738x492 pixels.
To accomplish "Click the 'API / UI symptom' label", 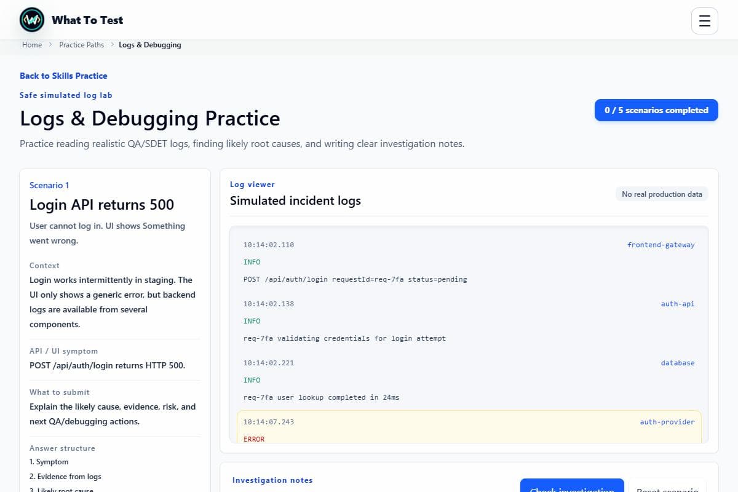I will point(63,351).
